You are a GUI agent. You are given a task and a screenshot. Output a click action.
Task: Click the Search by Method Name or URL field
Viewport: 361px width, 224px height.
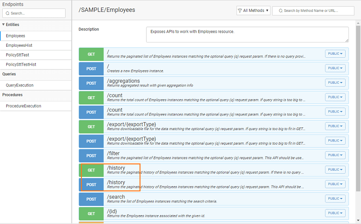click(x=317, y=11)
